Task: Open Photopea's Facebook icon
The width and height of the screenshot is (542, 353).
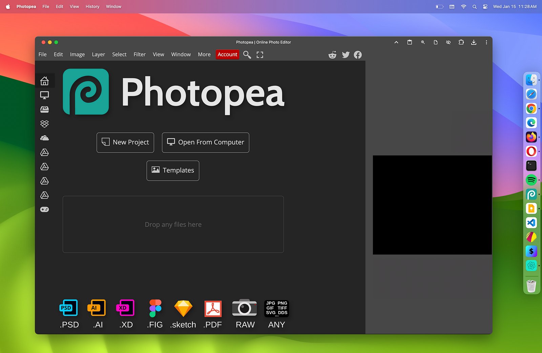Action: pos(358,55)
